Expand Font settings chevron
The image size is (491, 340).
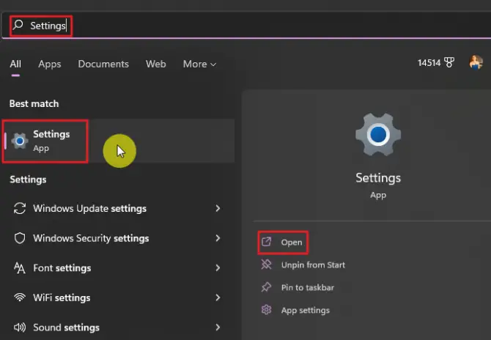pyautogui.click(x=218, y=268)
